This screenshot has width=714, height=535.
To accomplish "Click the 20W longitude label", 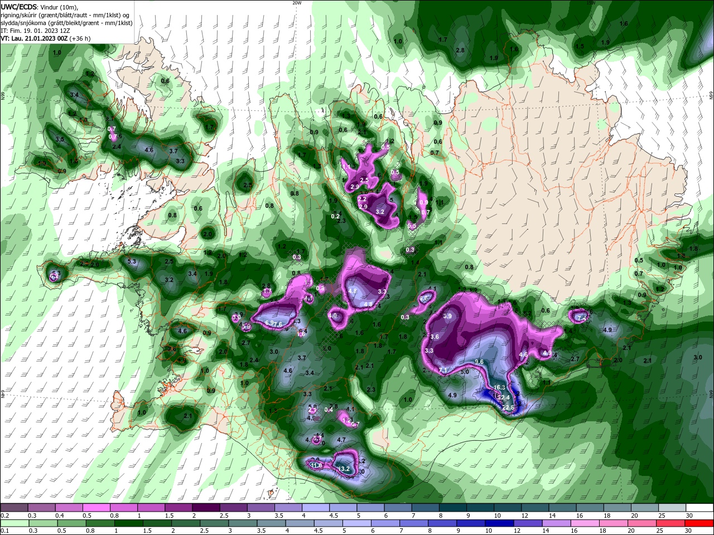I will coord(297,3).
